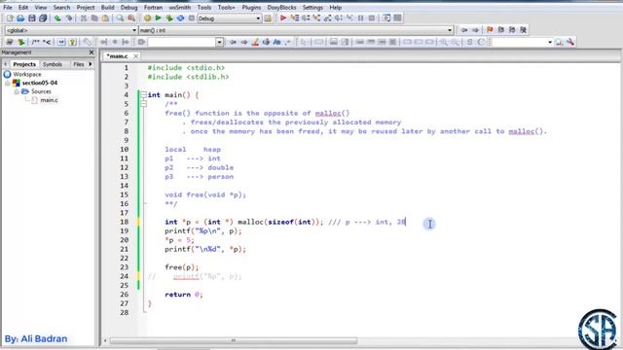Click the horizontal editor scrollbar

(234, 341)
